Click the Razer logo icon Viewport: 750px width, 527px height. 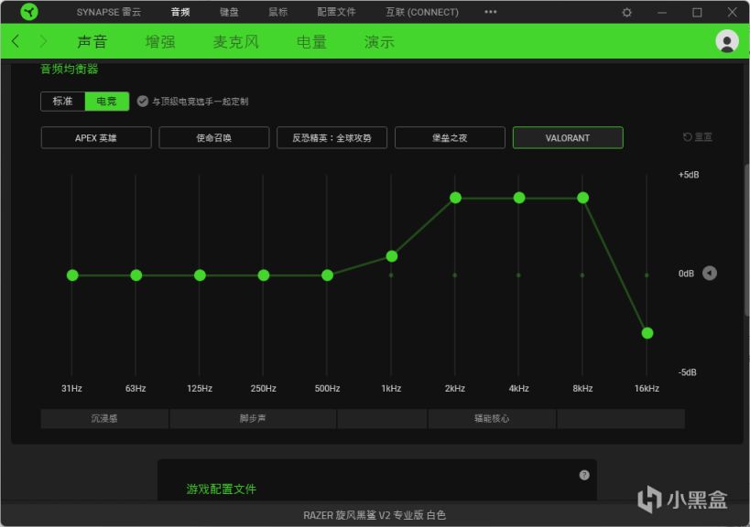pyautogui.click(x=29, y=12)
